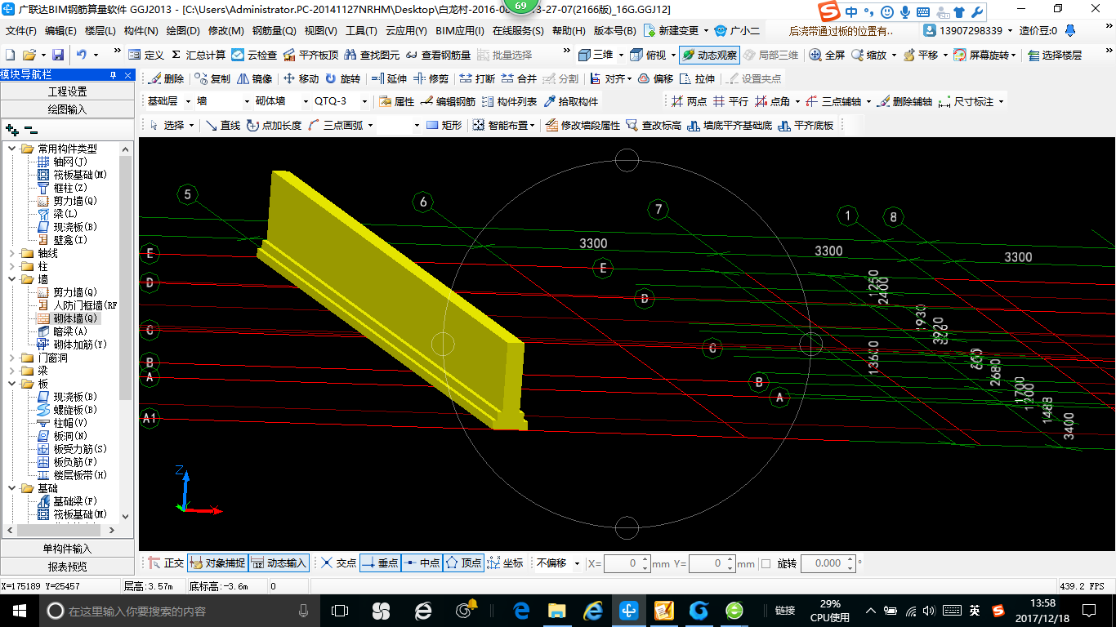Select the 旋转 rotate tool
1116x627 pixels.
point(342,78)
